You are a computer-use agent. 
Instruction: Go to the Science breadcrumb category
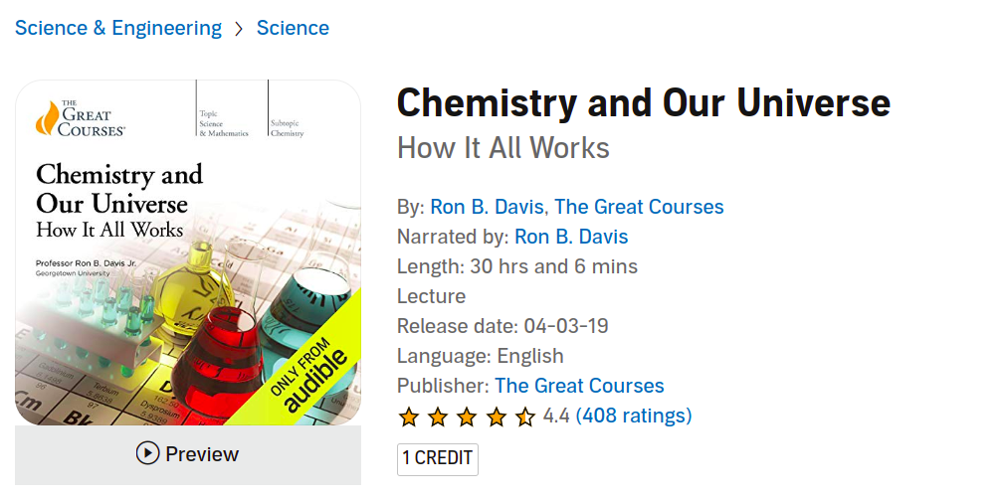point(293,28)
